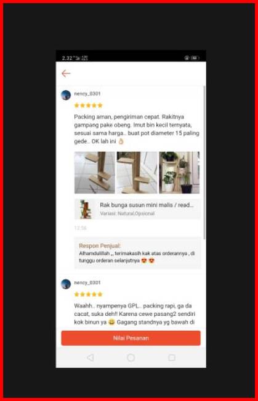Tap the 'Packing aman' review text
This screenshot has height=401, width=258.
137,129
